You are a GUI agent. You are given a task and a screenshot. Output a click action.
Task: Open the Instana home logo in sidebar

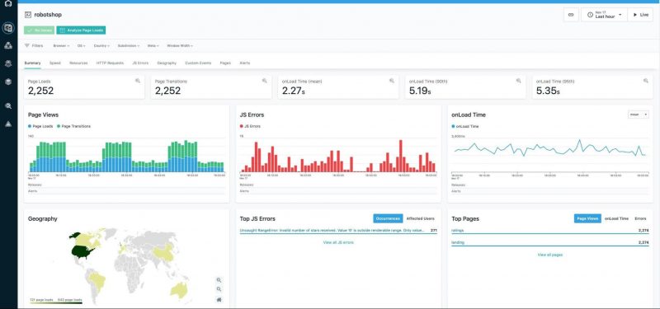click(8, 3)
